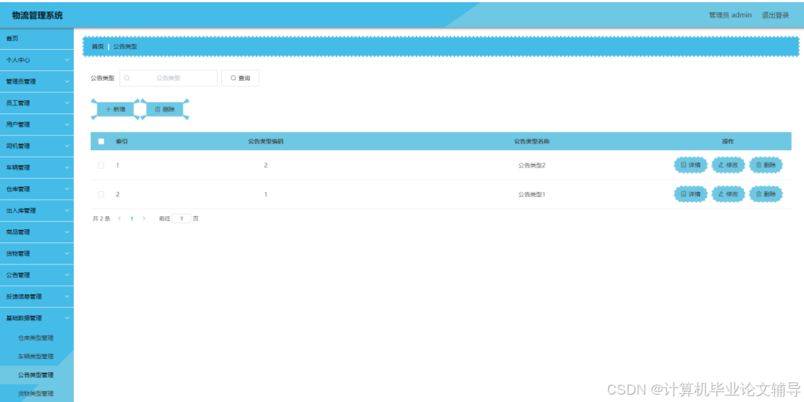Image resolution: width=804 pixels, height=402 pixels.
Task: Open the 公告管理 sidebar menu
Action: [x=37, y=275]
